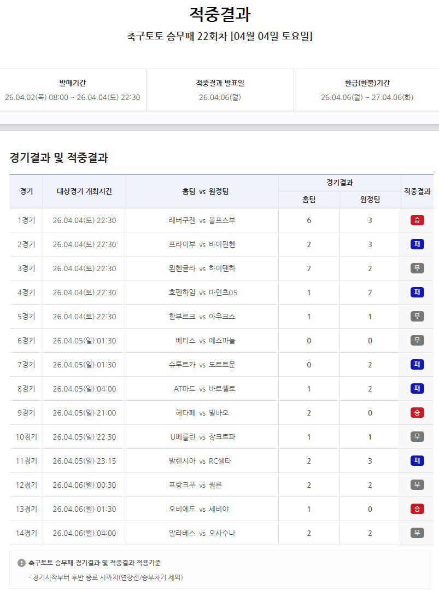Click the 적중결과 page title

219,14
